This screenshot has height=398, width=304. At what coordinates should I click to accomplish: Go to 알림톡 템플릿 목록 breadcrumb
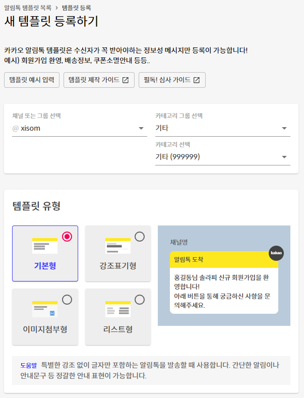[28, 8]
